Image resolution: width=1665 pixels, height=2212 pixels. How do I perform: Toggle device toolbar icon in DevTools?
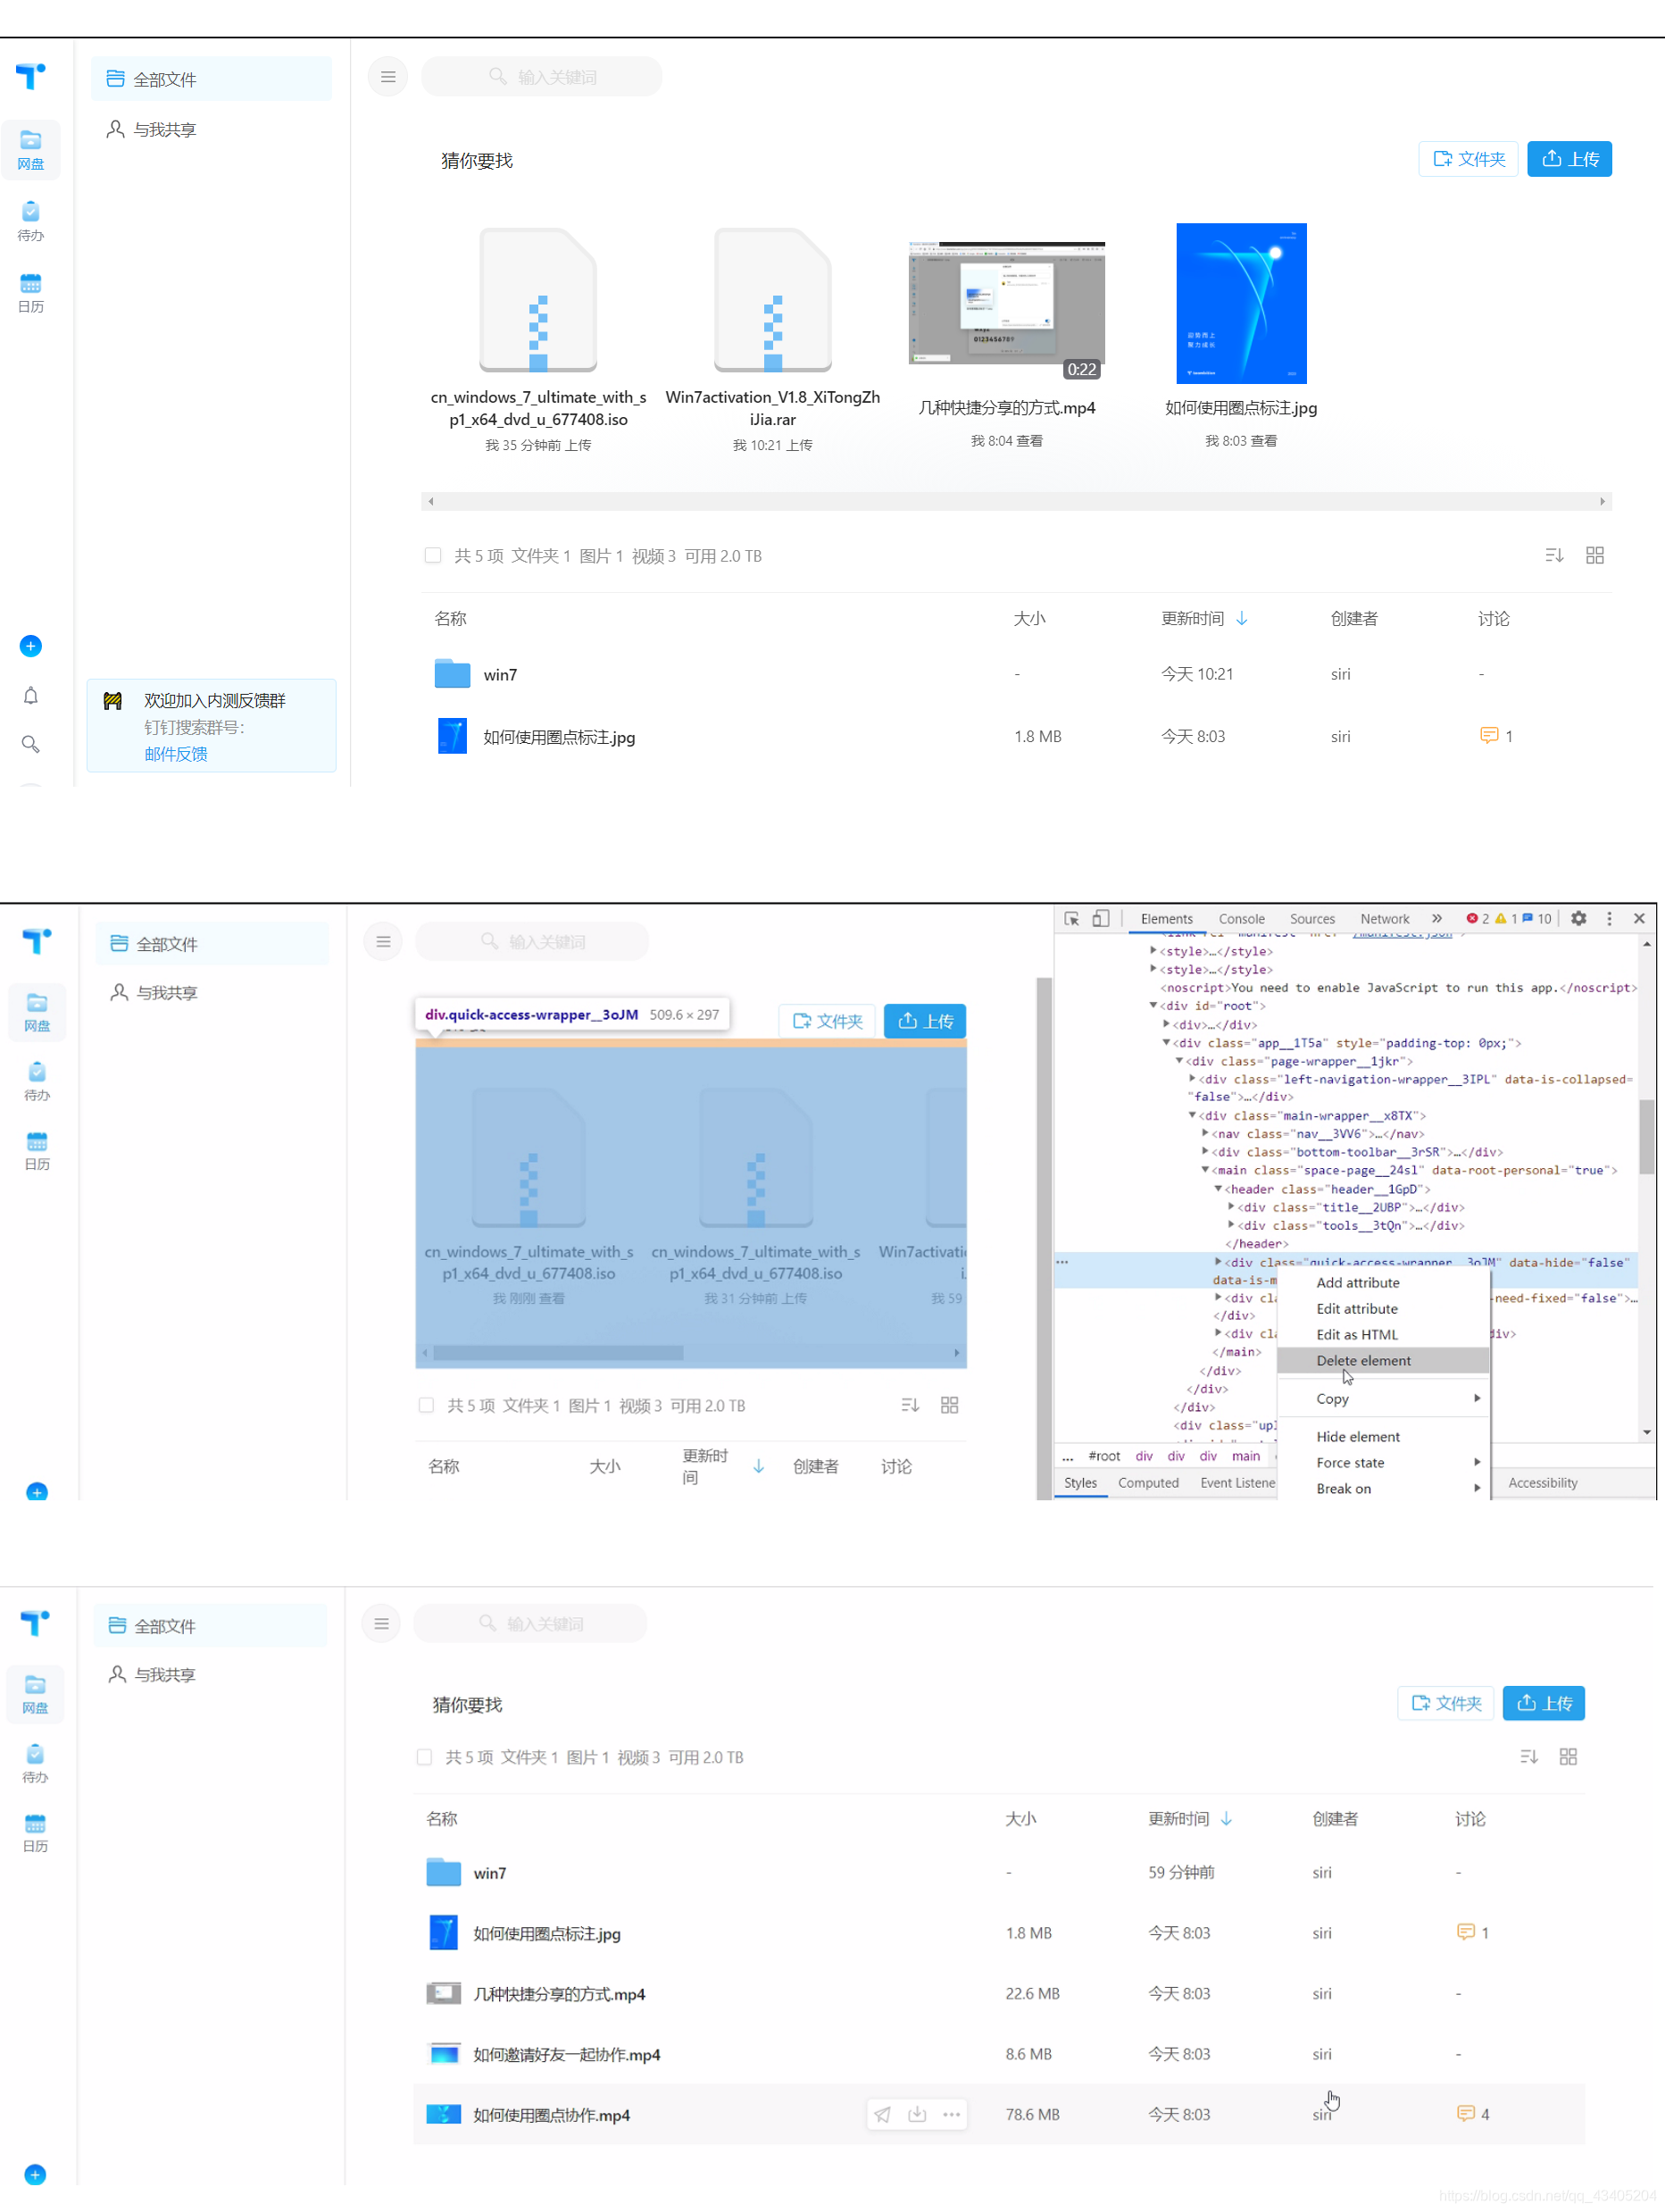pos(1101,918)
